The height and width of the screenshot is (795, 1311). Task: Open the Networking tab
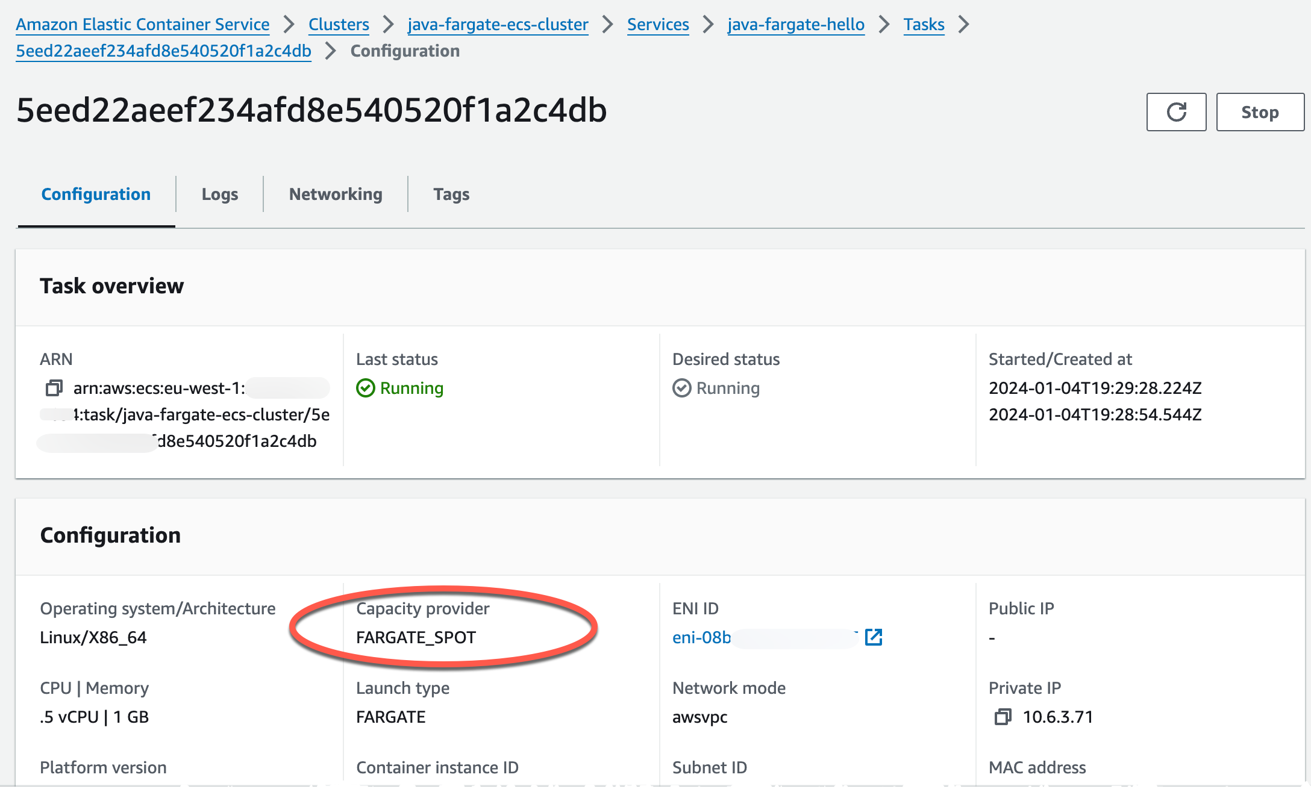pyautogui.click(x=336, y=194)
